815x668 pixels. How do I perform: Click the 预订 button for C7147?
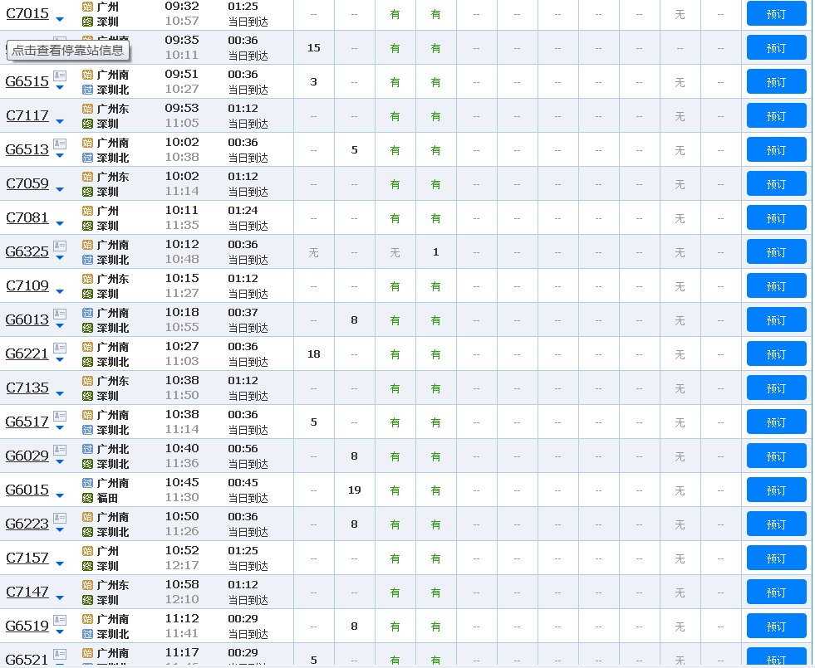point(776,592)
